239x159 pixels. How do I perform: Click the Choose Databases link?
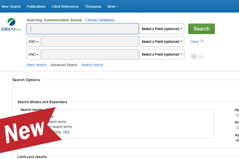pos(100,20)
